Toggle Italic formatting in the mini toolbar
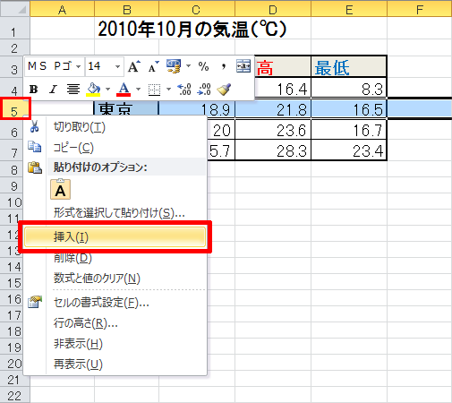 (53, 90)
